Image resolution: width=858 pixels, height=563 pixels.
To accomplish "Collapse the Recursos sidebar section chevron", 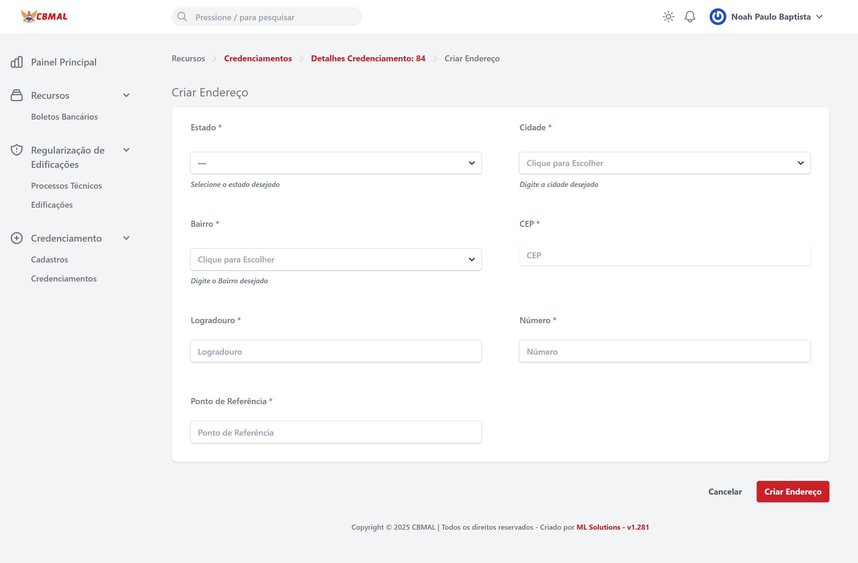I will [x=126, y=96].
